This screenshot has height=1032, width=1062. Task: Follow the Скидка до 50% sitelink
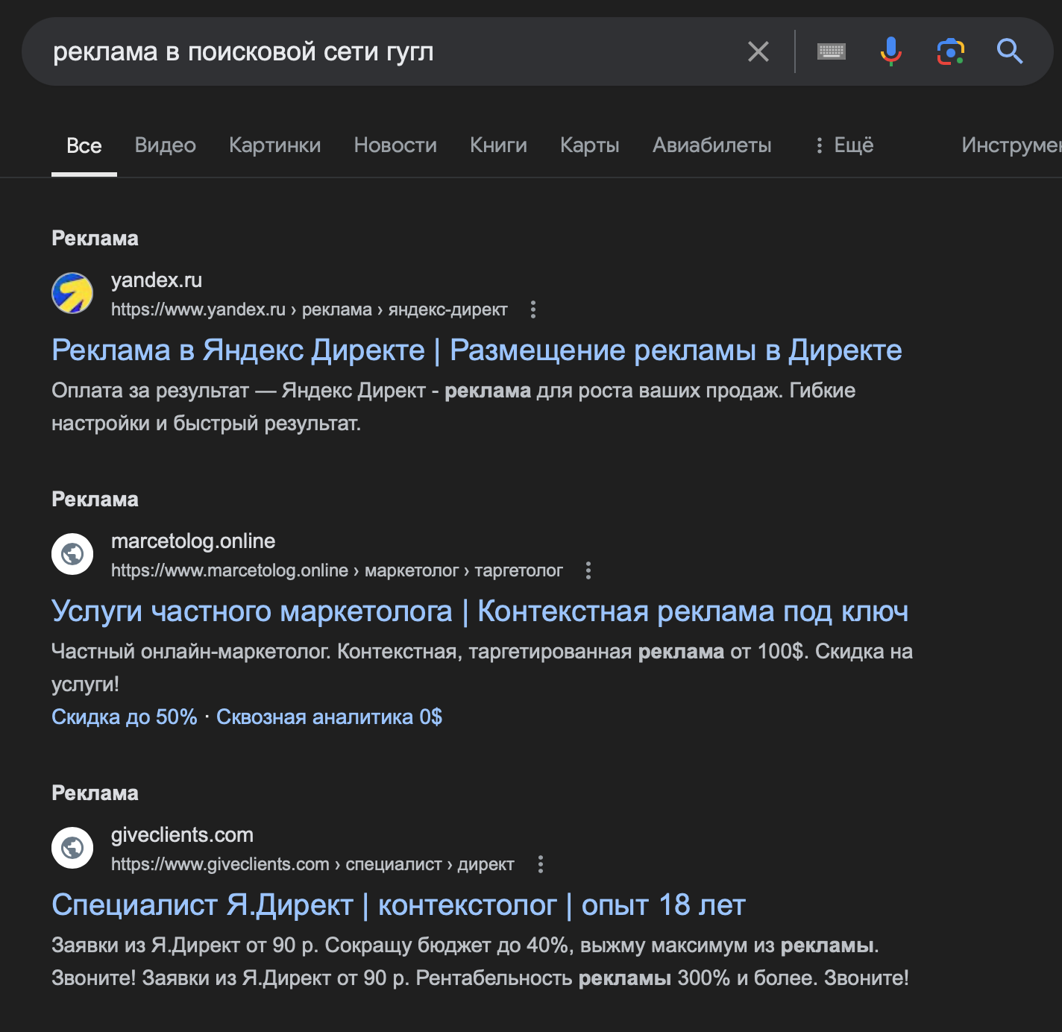tap(125, 717)
